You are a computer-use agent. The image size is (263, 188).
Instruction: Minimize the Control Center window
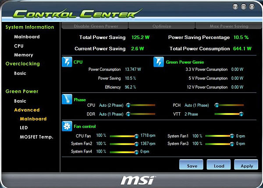click(244, 7)
